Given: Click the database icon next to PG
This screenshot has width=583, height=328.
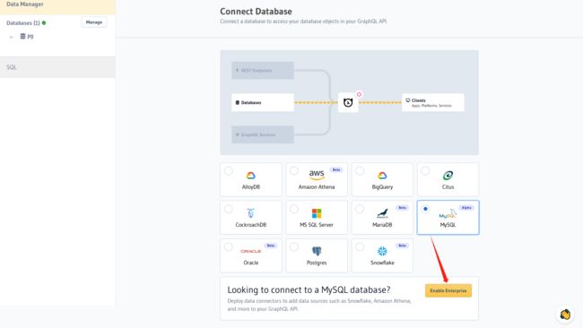Looking at the screenshot, I should coord(22,37).
